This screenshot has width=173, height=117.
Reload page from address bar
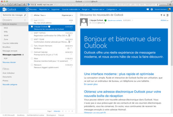(x=158, y=5)
